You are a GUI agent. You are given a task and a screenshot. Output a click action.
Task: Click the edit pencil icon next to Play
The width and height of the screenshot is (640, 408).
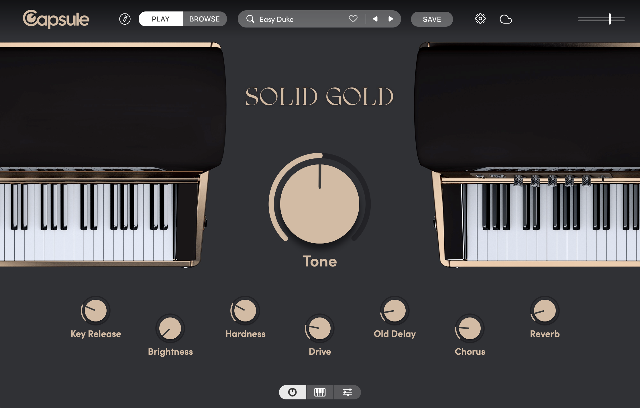pos(124,19)
